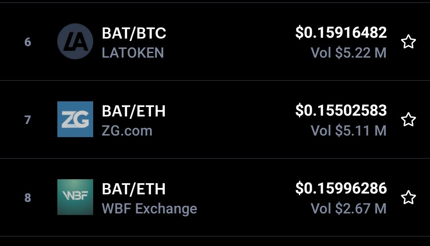
Task: Tap the ZG.com exchange logo
Action: [x=75, y=119]
